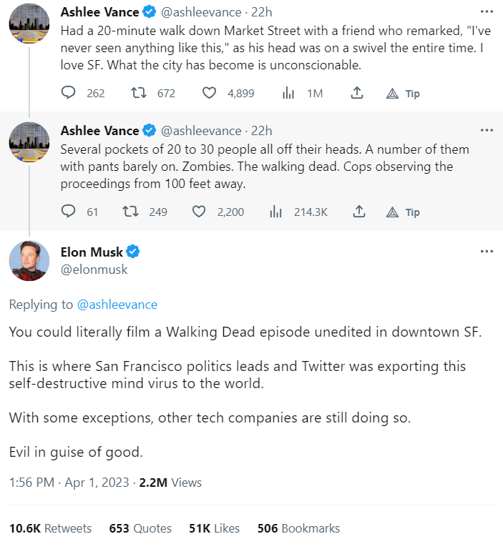Open more options on first tweet

pyautogui.click(x=487, y=12)
